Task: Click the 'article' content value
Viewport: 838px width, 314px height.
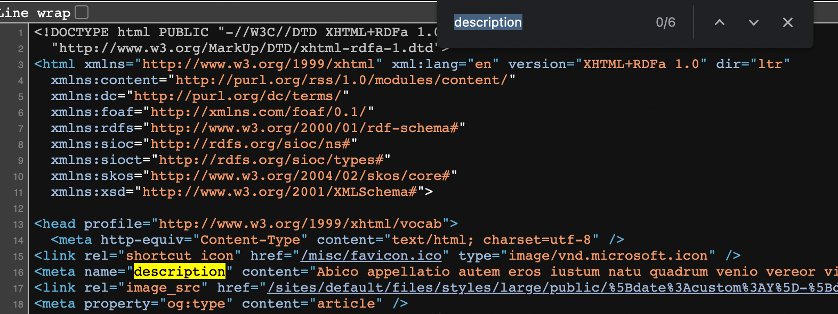Action: (346, 303)
